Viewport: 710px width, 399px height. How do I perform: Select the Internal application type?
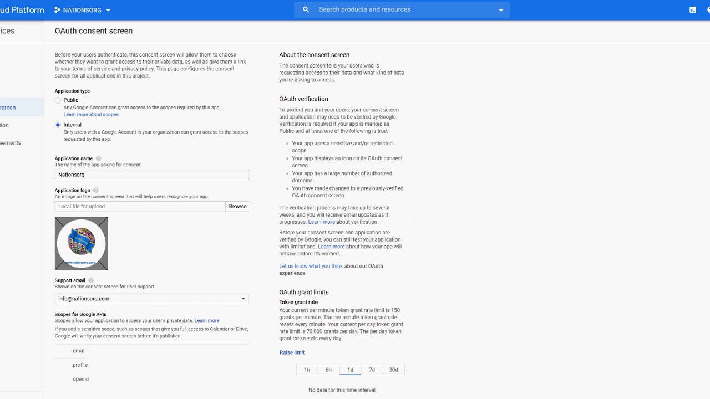click(58, 125)
